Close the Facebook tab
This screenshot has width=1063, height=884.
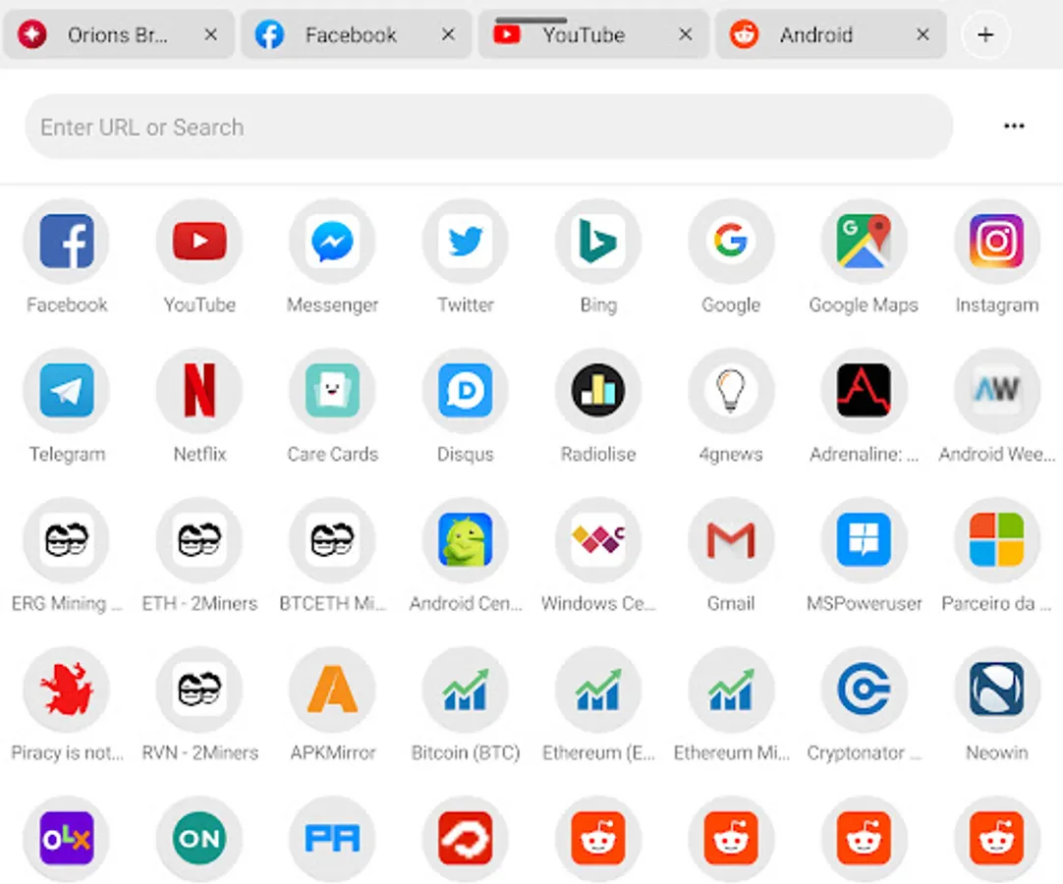coord(448,34)
